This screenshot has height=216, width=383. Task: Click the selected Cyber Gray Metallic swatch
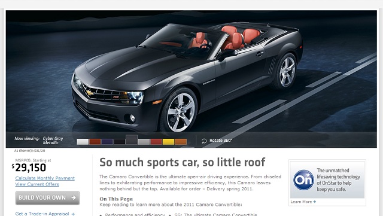tap(132, 140)
